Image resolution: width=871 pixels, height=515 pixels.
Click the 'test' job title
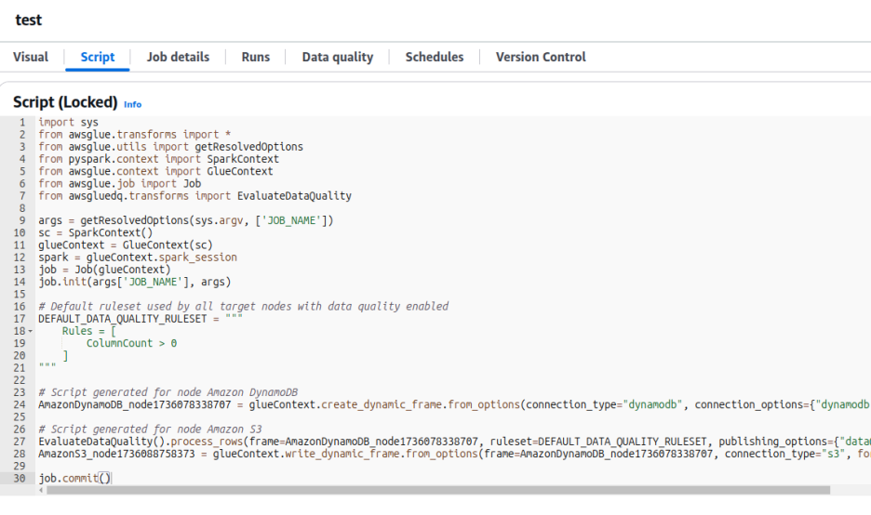click(x=28, y=20)
